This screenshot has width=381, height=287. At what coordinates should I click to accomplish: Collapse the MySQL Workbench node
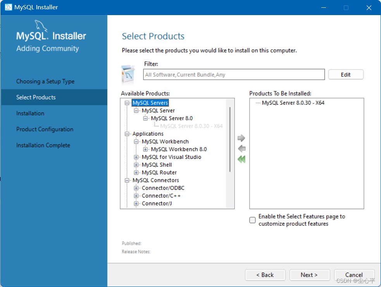136,141
